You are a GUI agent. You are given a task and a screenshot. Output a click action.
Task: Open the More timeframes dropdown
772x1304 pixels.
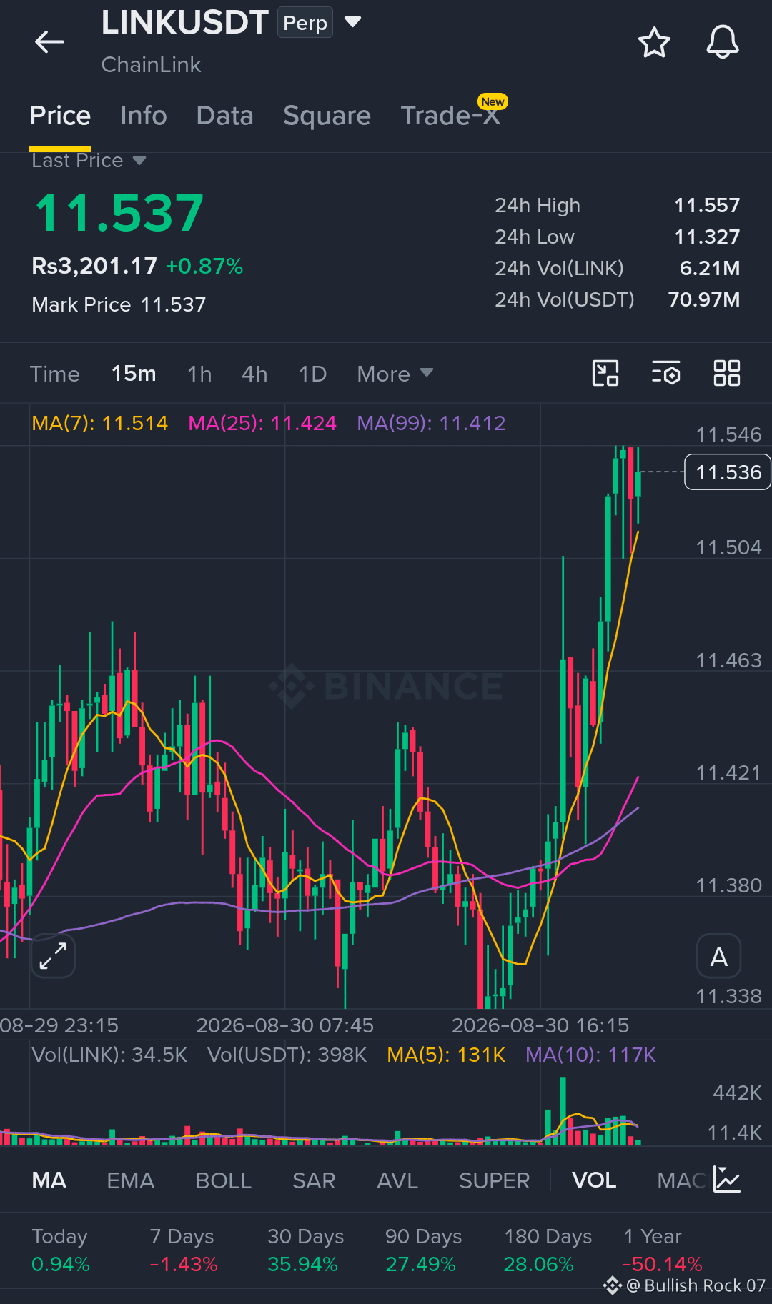click(395, 374)
